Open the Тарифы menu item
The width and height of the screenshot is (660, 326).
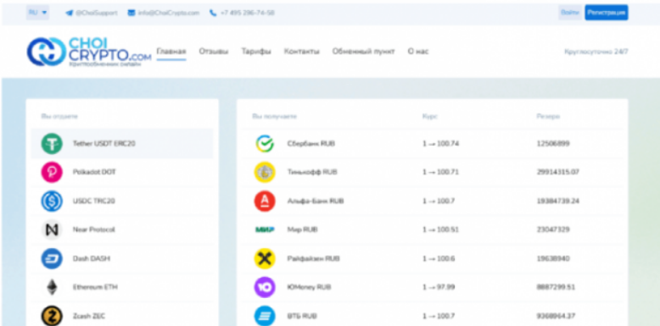point(256,52)
